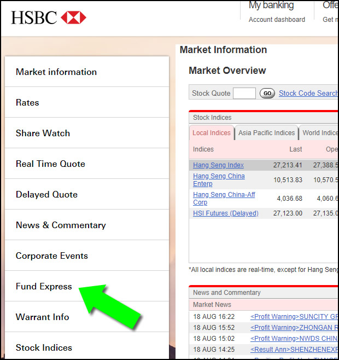Viewport: 339px width, 360px height.
Task: Click the HSBC hexagon logo
Action: tap(73, 18)
